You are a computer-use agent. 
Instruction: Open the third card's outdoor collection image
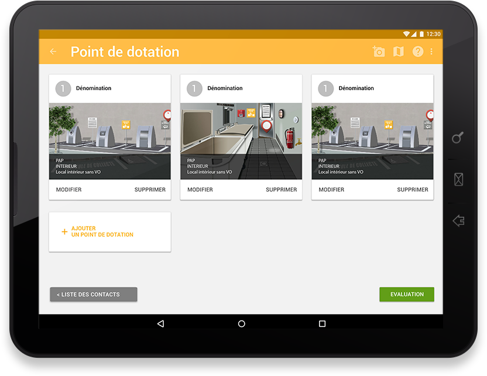click(x=372, y=141)
